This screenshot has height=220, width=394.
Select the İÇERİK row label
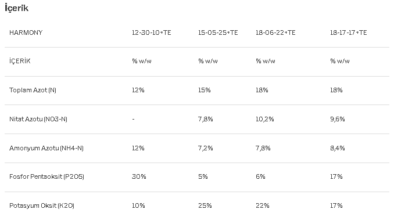[20, 61]
